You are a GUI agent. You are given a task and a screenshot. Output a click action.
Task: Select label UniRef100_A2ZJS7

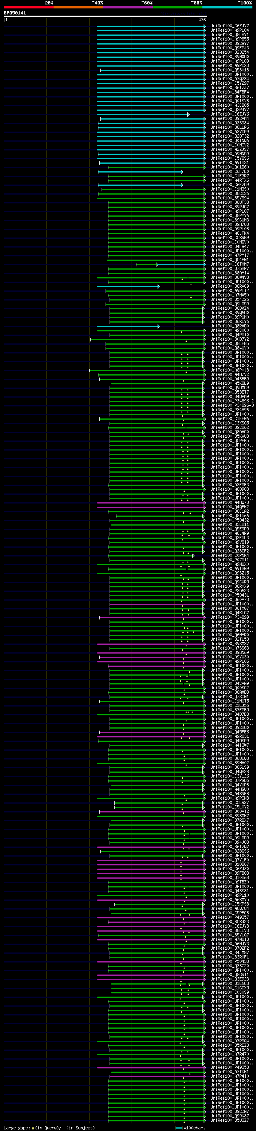(229, 150)
